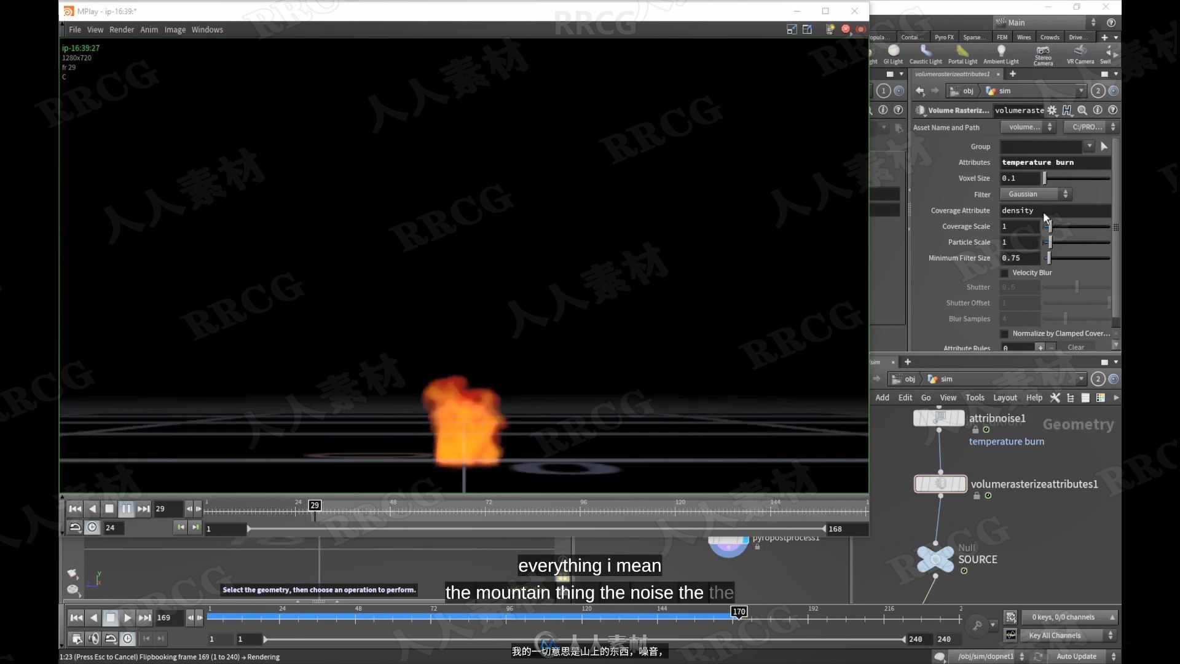Select Ambient Light shelf tool
The image size is (1180, 664).
[x=1001, y=54]
